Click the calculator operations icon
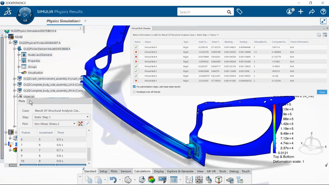Viewport: 329px width, 185px height. [199, 180]
